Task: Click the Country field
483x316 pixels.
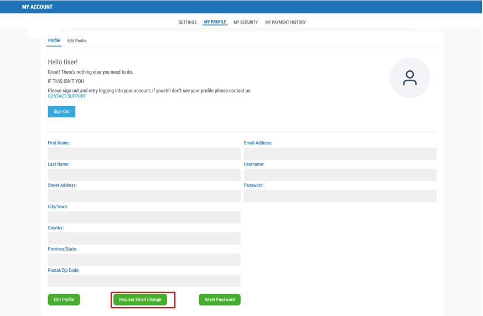Action: click(x=144, y=239)
